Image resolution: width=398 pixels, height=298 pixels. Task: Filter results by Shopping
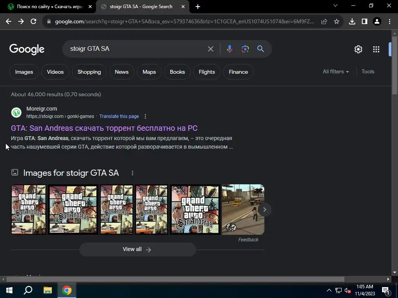pos(89,72)
